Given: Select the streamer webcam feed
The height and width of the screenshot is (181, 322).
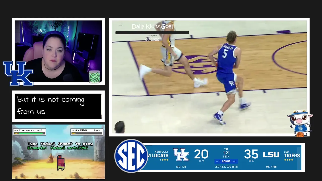Looking at the screenshot, I should (58, 51).
